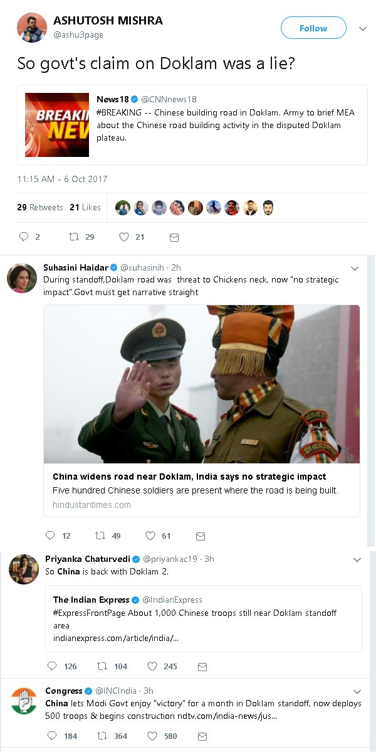The image size is (376, 754).
Task: Reply to the Congress tweet
Action: [x=51, y=736]
